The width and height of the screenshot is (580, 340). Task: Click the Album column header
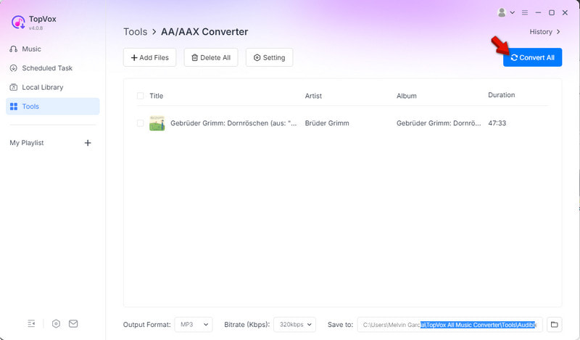[x=407, y=96]
